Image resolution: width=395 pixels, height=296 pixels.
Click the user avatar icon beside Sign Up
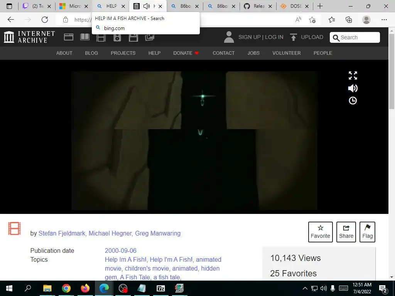point(229,37)
